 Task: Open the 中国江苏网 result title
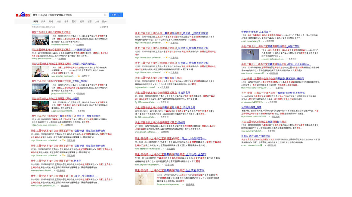click(x=270, y=46)
